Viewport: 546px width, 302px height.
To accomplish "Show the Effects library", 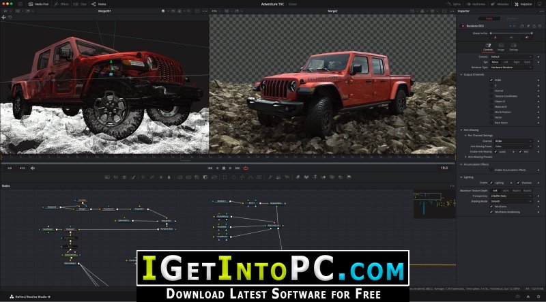I will pyautogui.click(x=62, y=4).
